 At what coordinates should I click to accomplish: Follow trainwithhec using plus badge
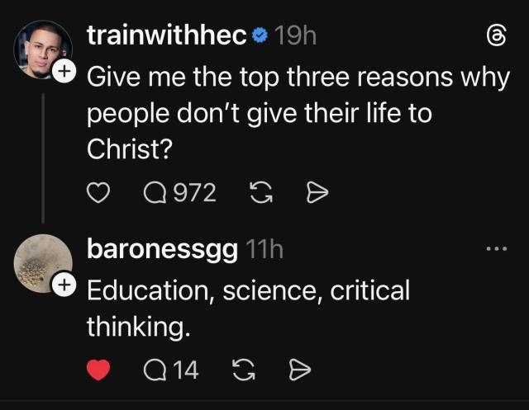coord(64,73)
